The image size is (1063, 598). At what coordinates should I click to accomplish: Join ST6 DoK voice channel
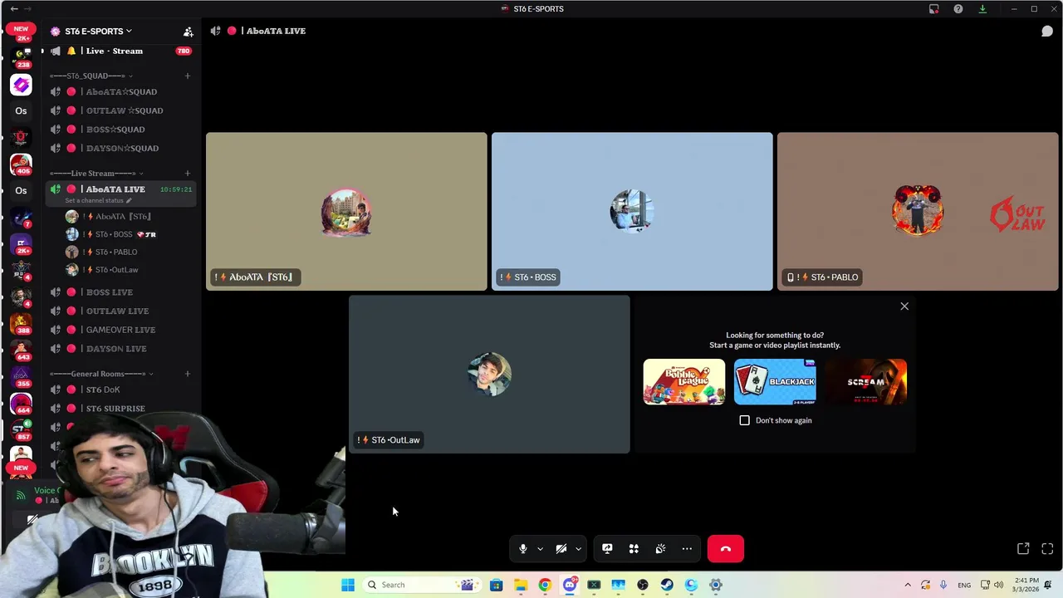(x=120, y=390)
